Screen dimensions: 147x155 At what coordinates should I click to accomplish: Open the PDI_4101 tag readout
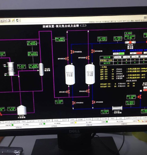click(x=33, y=54)
